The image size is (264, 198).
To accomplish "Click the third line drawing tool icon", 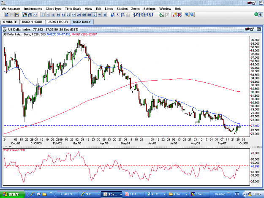I will (146, 15).
